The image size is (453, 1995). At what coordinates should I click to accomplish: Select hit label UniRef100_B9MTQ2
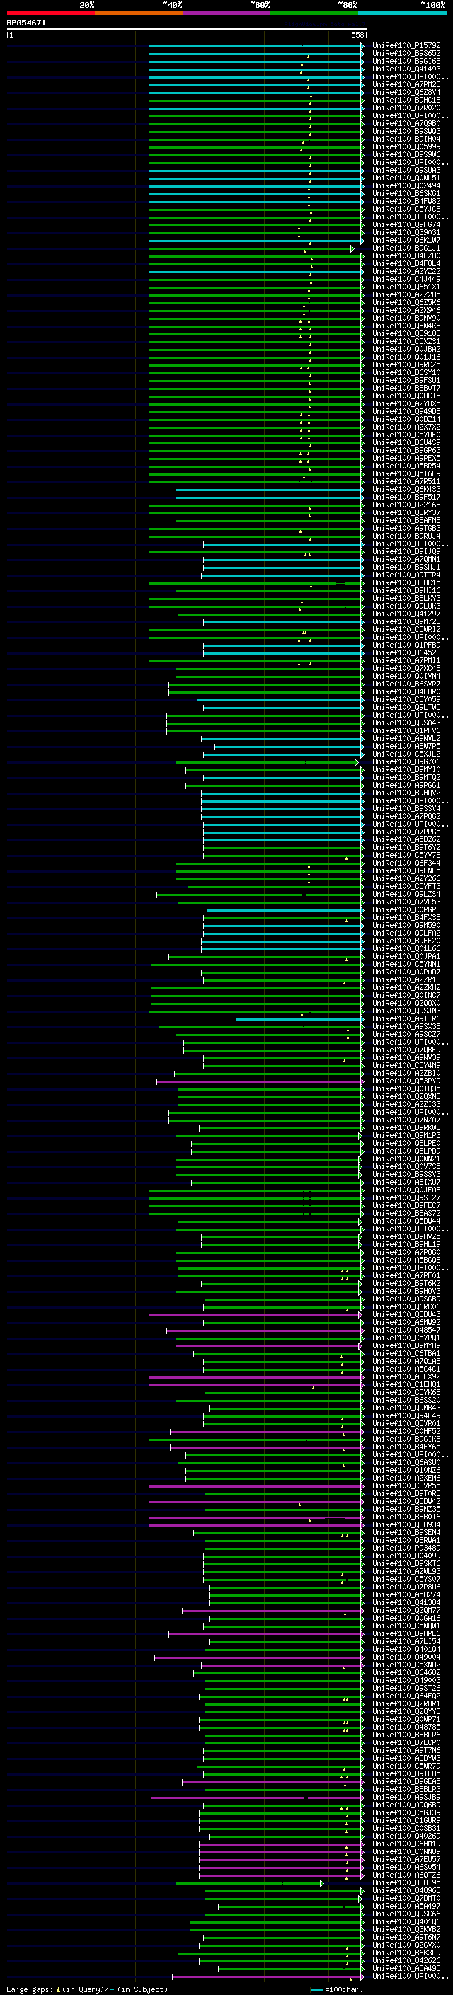[x=406, y=778]
